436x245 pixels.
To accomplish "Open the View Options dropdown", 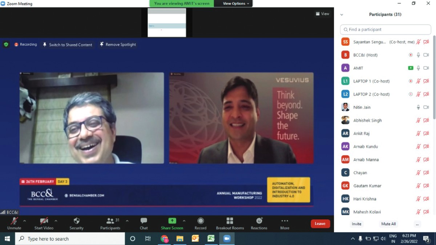I will tap(236, 4).
